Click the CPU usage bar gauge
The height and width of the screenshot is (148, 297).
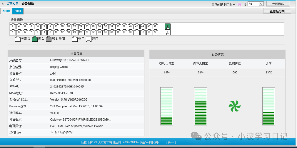tap(167, 106)
